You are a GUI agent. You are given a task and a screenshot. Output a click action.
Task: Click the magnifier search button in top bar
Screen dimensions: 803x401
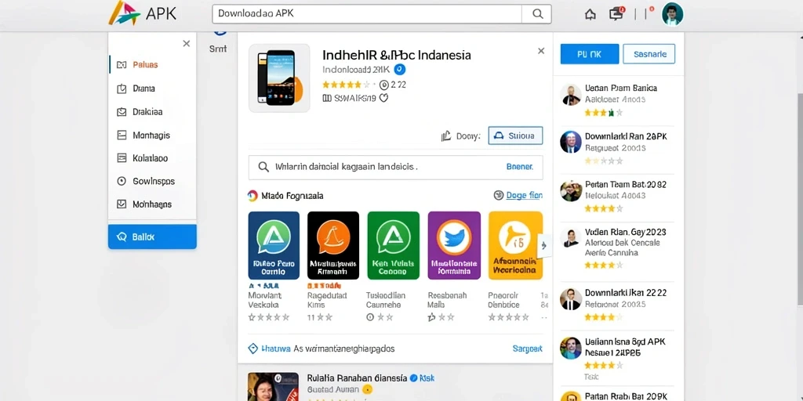coord(536,14)
